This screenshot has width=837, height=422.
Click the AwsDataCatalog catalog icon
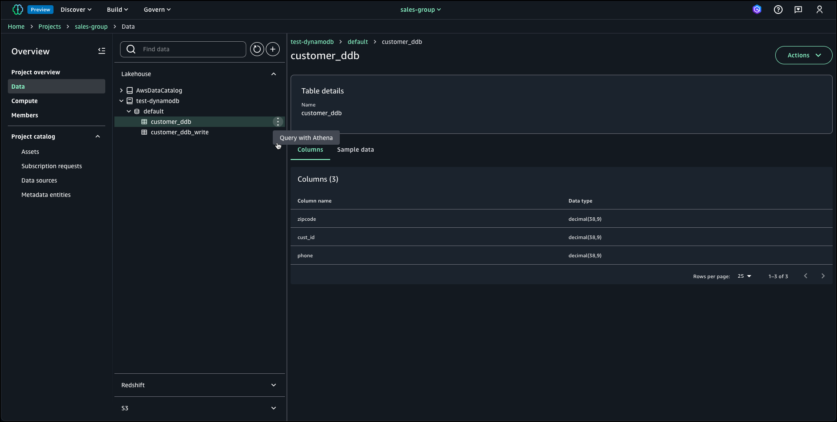point(130,90)
